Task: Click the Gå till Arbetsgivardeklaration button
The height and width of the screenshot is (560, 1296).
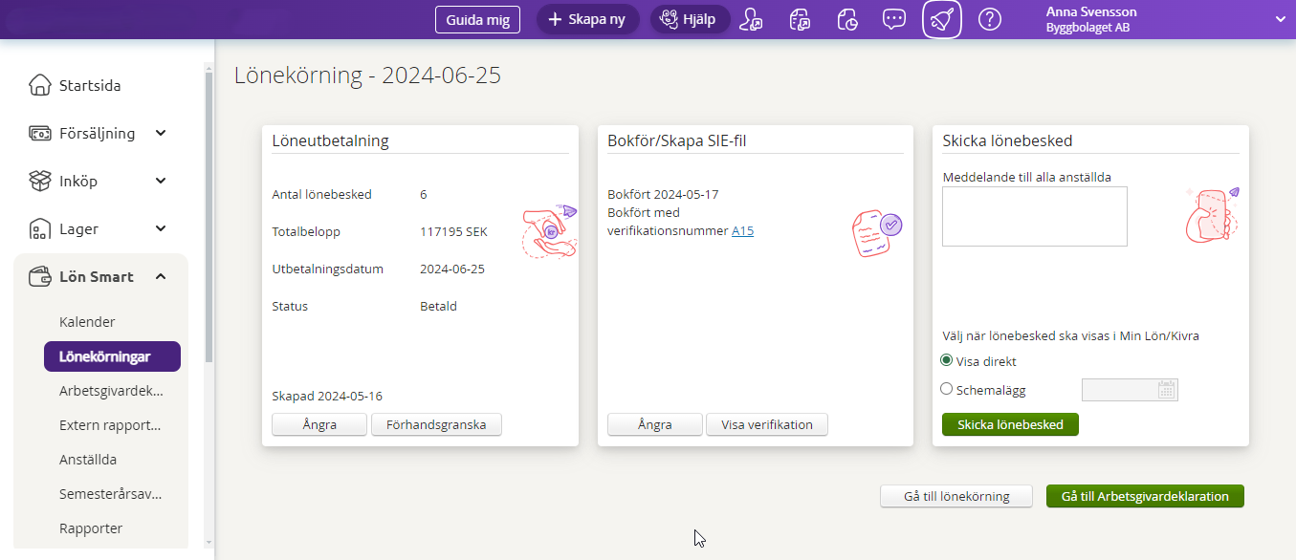Action: point(1145,496)
